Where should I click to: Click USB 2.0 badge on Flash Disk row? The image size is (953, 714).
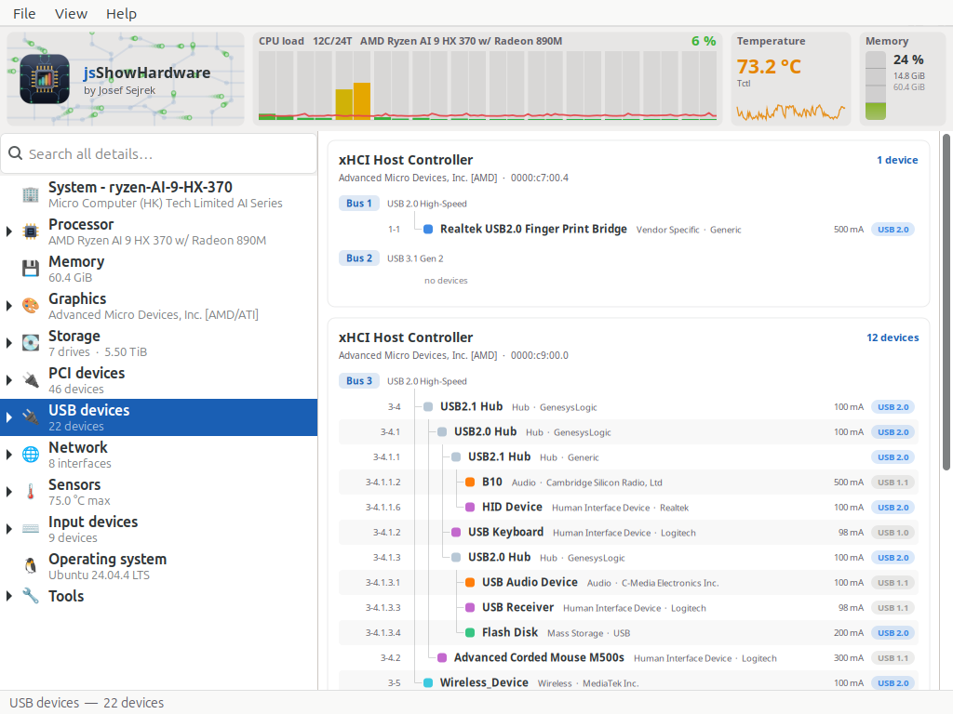pos(893,632)
